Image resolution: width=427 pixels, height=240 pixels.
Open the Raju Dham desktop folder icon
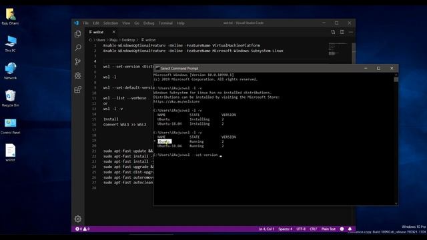coord(11,17)
